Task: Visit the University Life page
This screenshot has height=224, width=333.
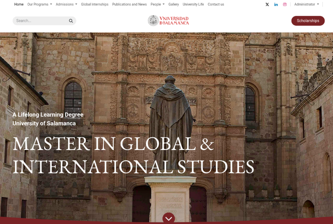Action: pyautogui.click(x=193, y=4)
